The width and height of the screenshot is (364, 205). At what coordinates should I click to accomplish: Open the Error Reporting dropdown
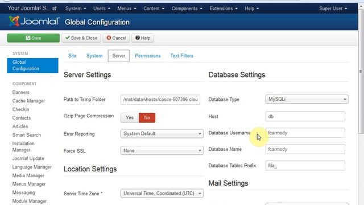click(162, 134)
